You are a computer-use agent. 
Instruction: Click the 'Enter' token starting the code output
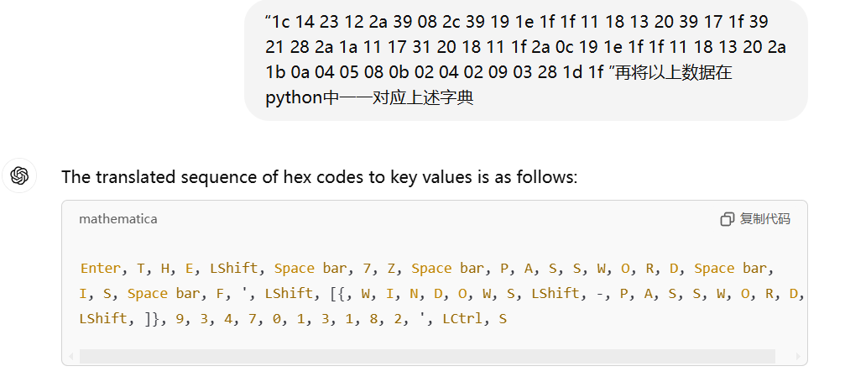click(x=100, y=269)
